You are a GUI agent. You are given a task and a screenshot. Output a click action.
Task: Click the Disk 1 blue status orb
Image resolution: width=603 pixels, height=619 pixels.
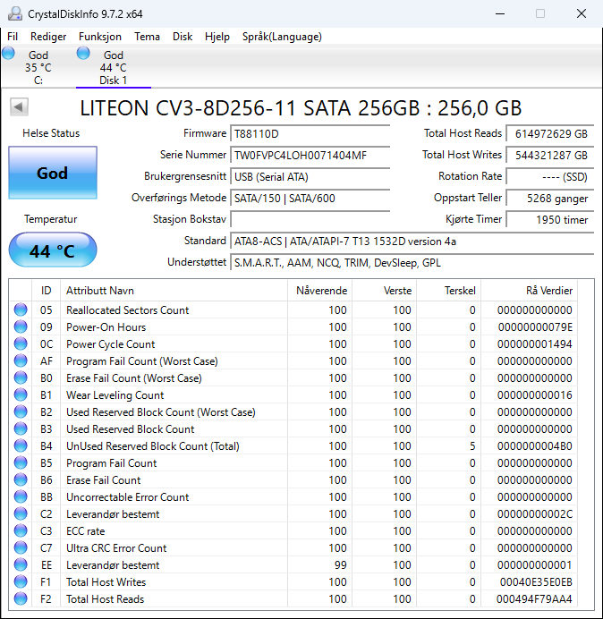83,53
